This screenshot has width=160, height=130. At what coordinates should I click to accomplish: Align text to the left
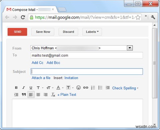(31, 94)
